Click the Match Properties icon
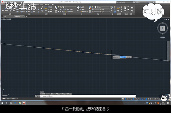Viewport: 171px width, 113px height. tap(90, 9)
